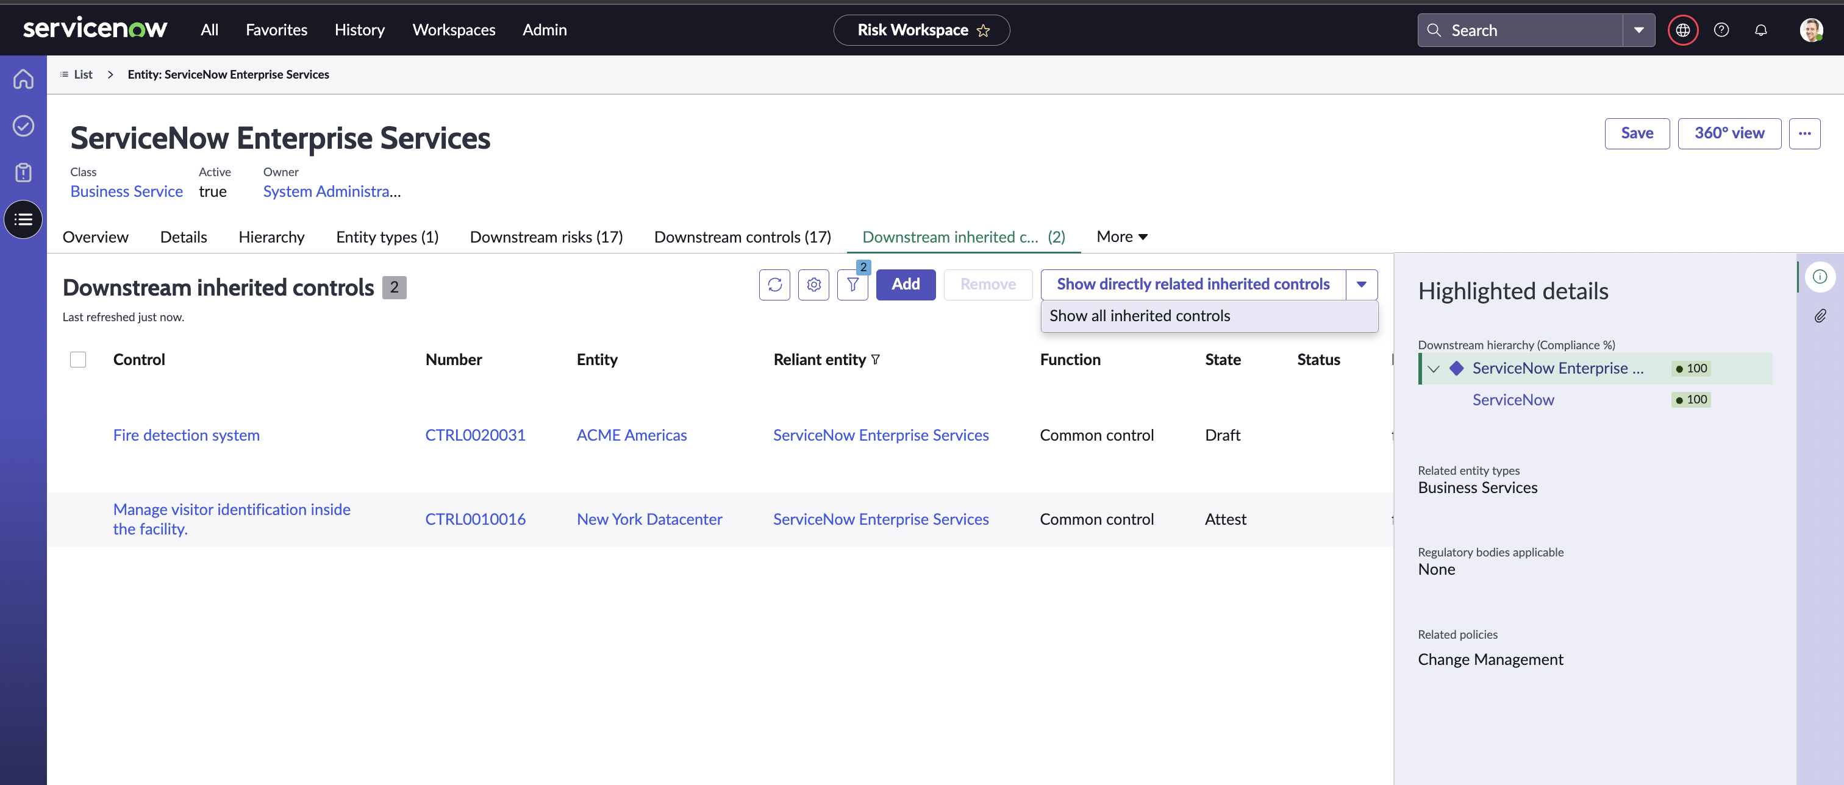Click the List breadcrumb icon

65,74
